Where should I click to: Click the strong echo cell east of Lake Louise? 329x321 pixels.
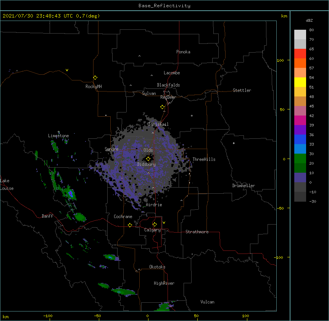click(71, 194)
